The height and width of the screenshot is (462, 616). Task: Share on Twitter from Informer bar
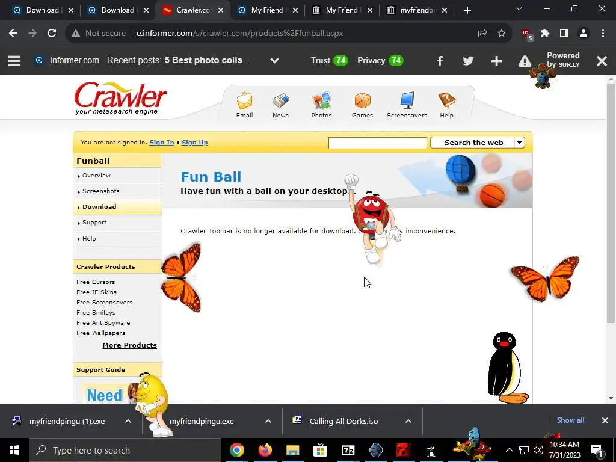coord(468,61)
